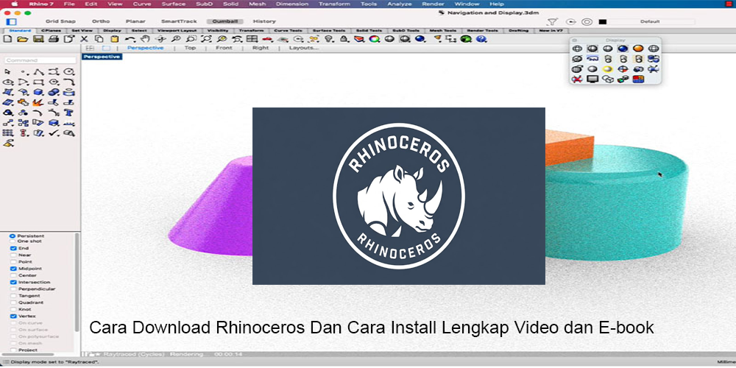Select the blue Box solid tool
The image size is (736, 368).
click(38, 93)
